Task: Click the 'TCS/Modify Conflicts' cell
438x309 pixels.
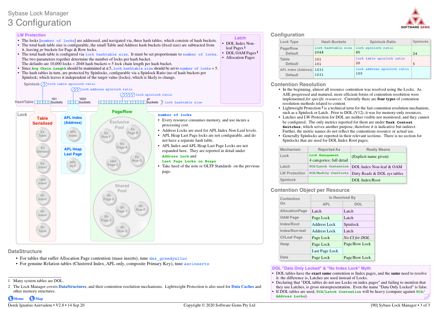Action: 329,173
